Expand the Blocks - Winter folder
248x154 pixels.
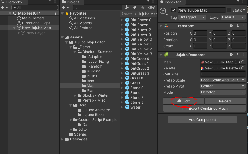point(75,95)
